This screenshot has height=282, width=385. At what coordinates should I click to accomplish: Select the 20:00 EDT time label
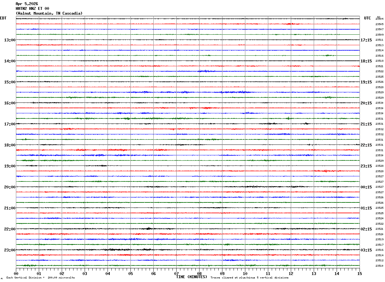tap(10, 187)
